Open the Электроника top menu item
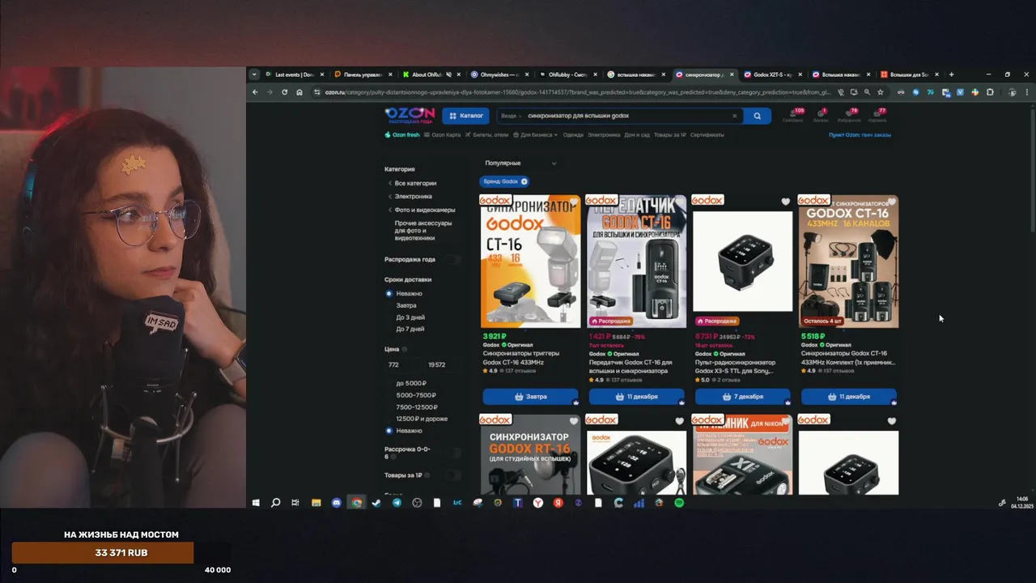Image resolution: width=1036 pixels, height=583 pixels. [604, 135]
